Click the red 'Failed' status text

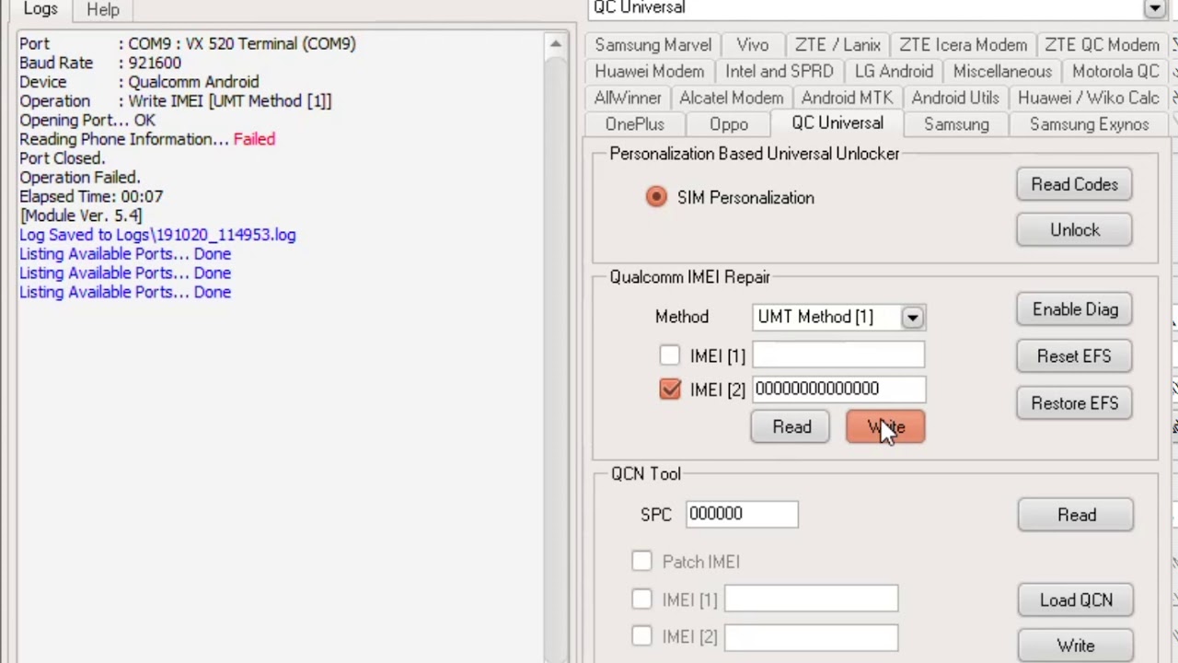[254, 139]
